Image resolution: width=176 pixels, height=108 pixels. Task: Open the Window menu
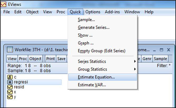click(132, 12)
